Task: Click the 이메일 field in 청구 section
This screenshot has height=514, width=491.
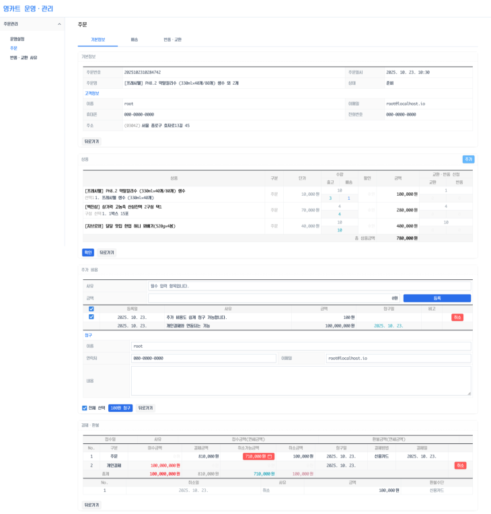Action: (x=398, y=358)
